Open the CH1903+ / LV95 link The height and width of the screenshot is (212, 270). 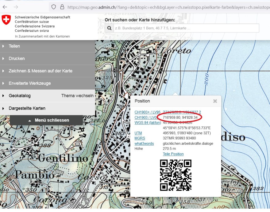(147, 112)
